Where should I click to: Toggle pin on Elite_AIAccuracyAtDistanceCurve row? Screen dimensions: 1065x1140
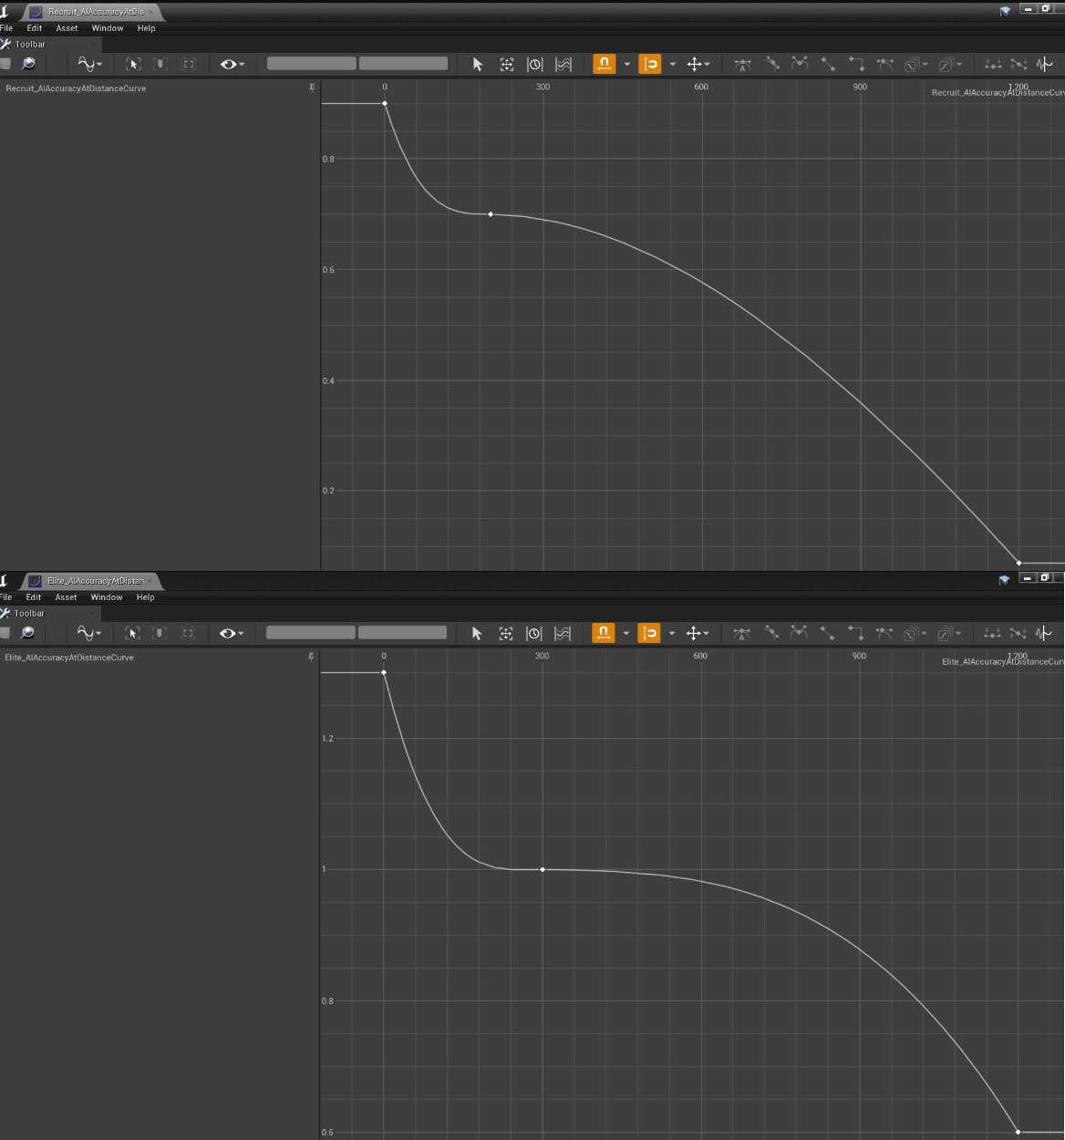coord(311,658)
